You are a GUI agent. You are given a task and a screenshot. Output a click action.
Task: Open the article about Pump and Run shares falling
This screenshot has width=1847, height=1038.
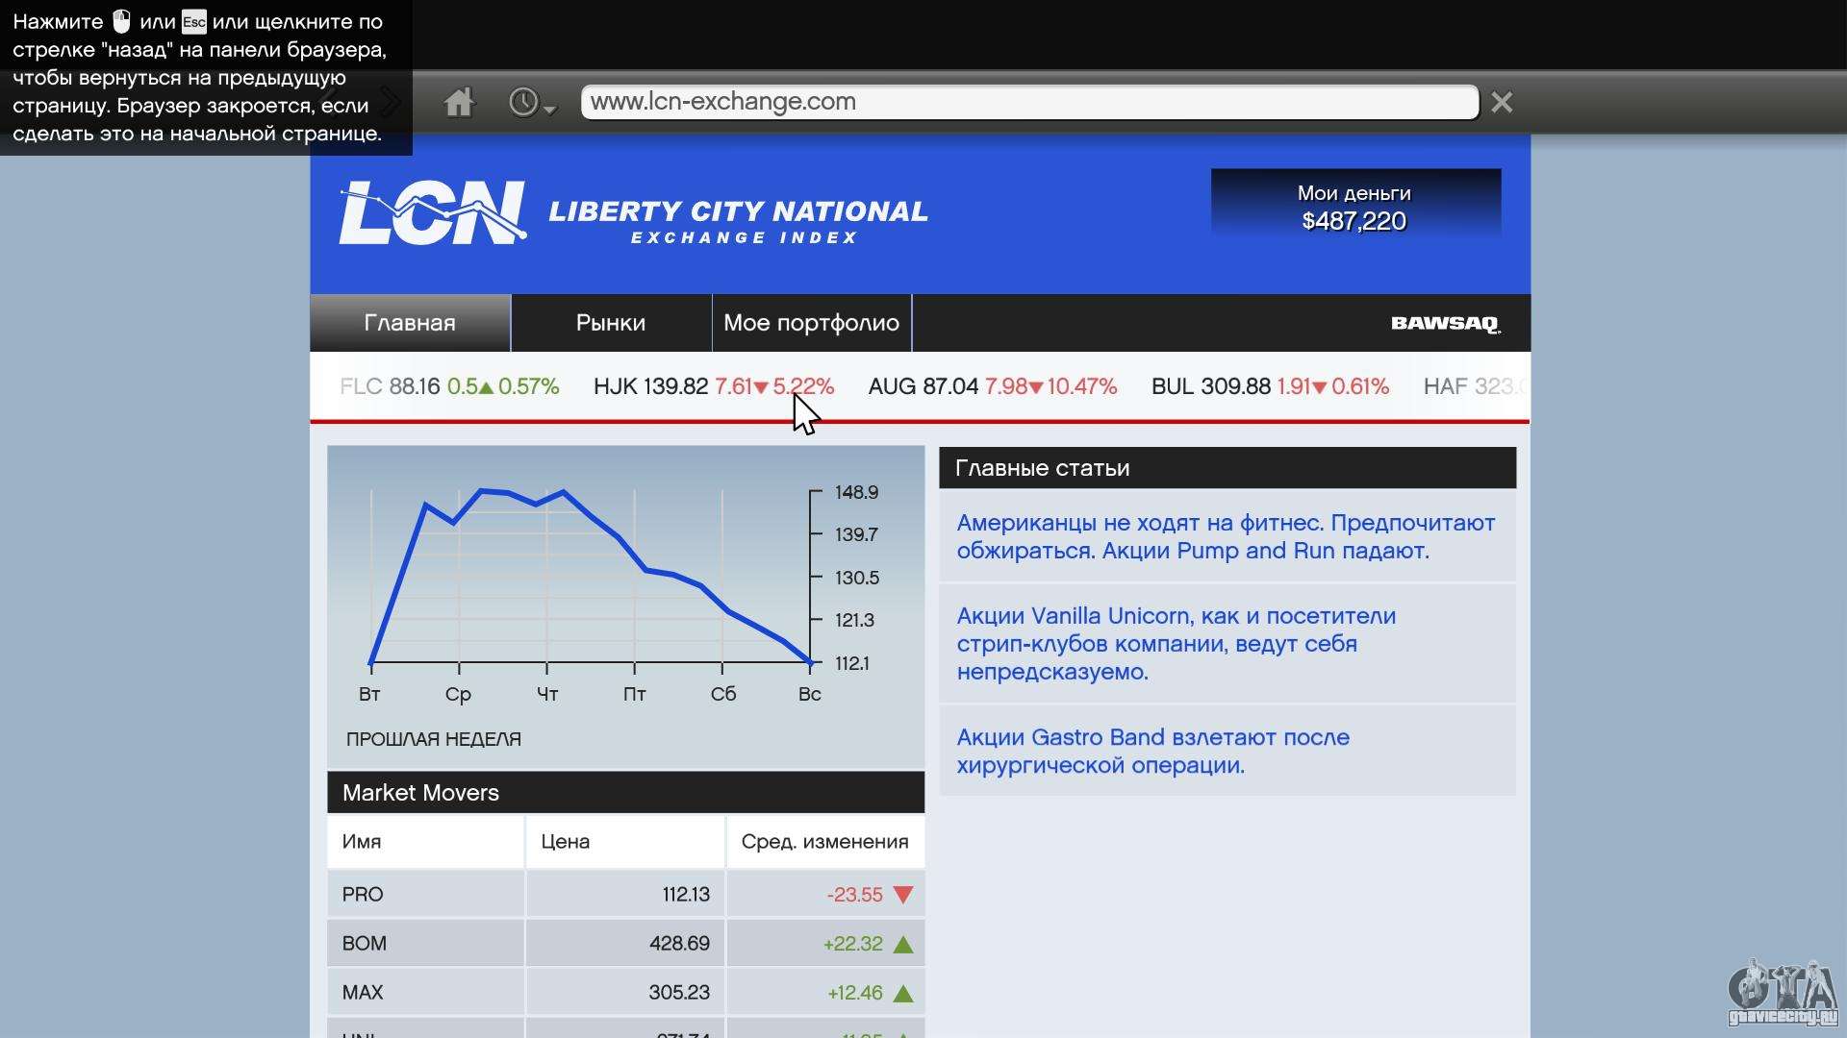pos(1227,536)
